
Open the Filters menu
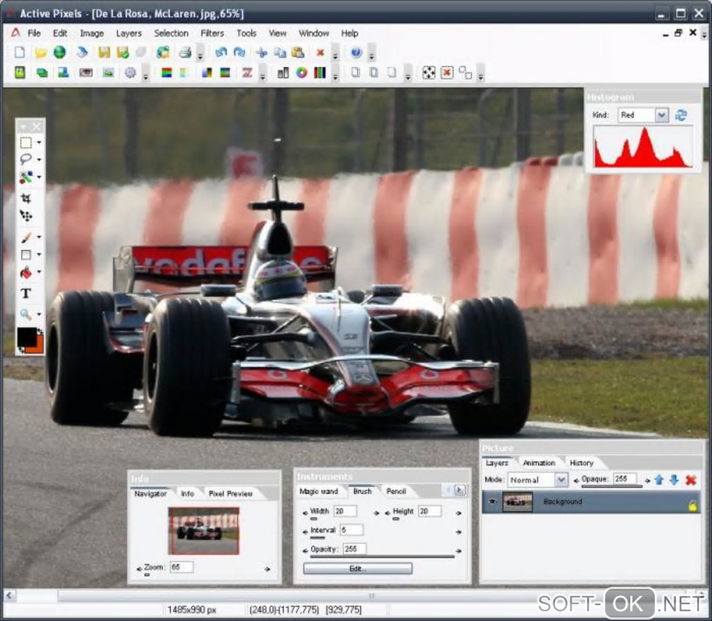click(x=212, y=33)
